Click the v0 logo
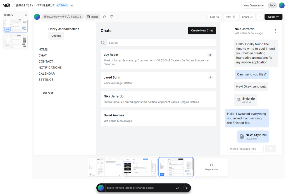This screenshot has height=194, width=286. tap(6, 5)
